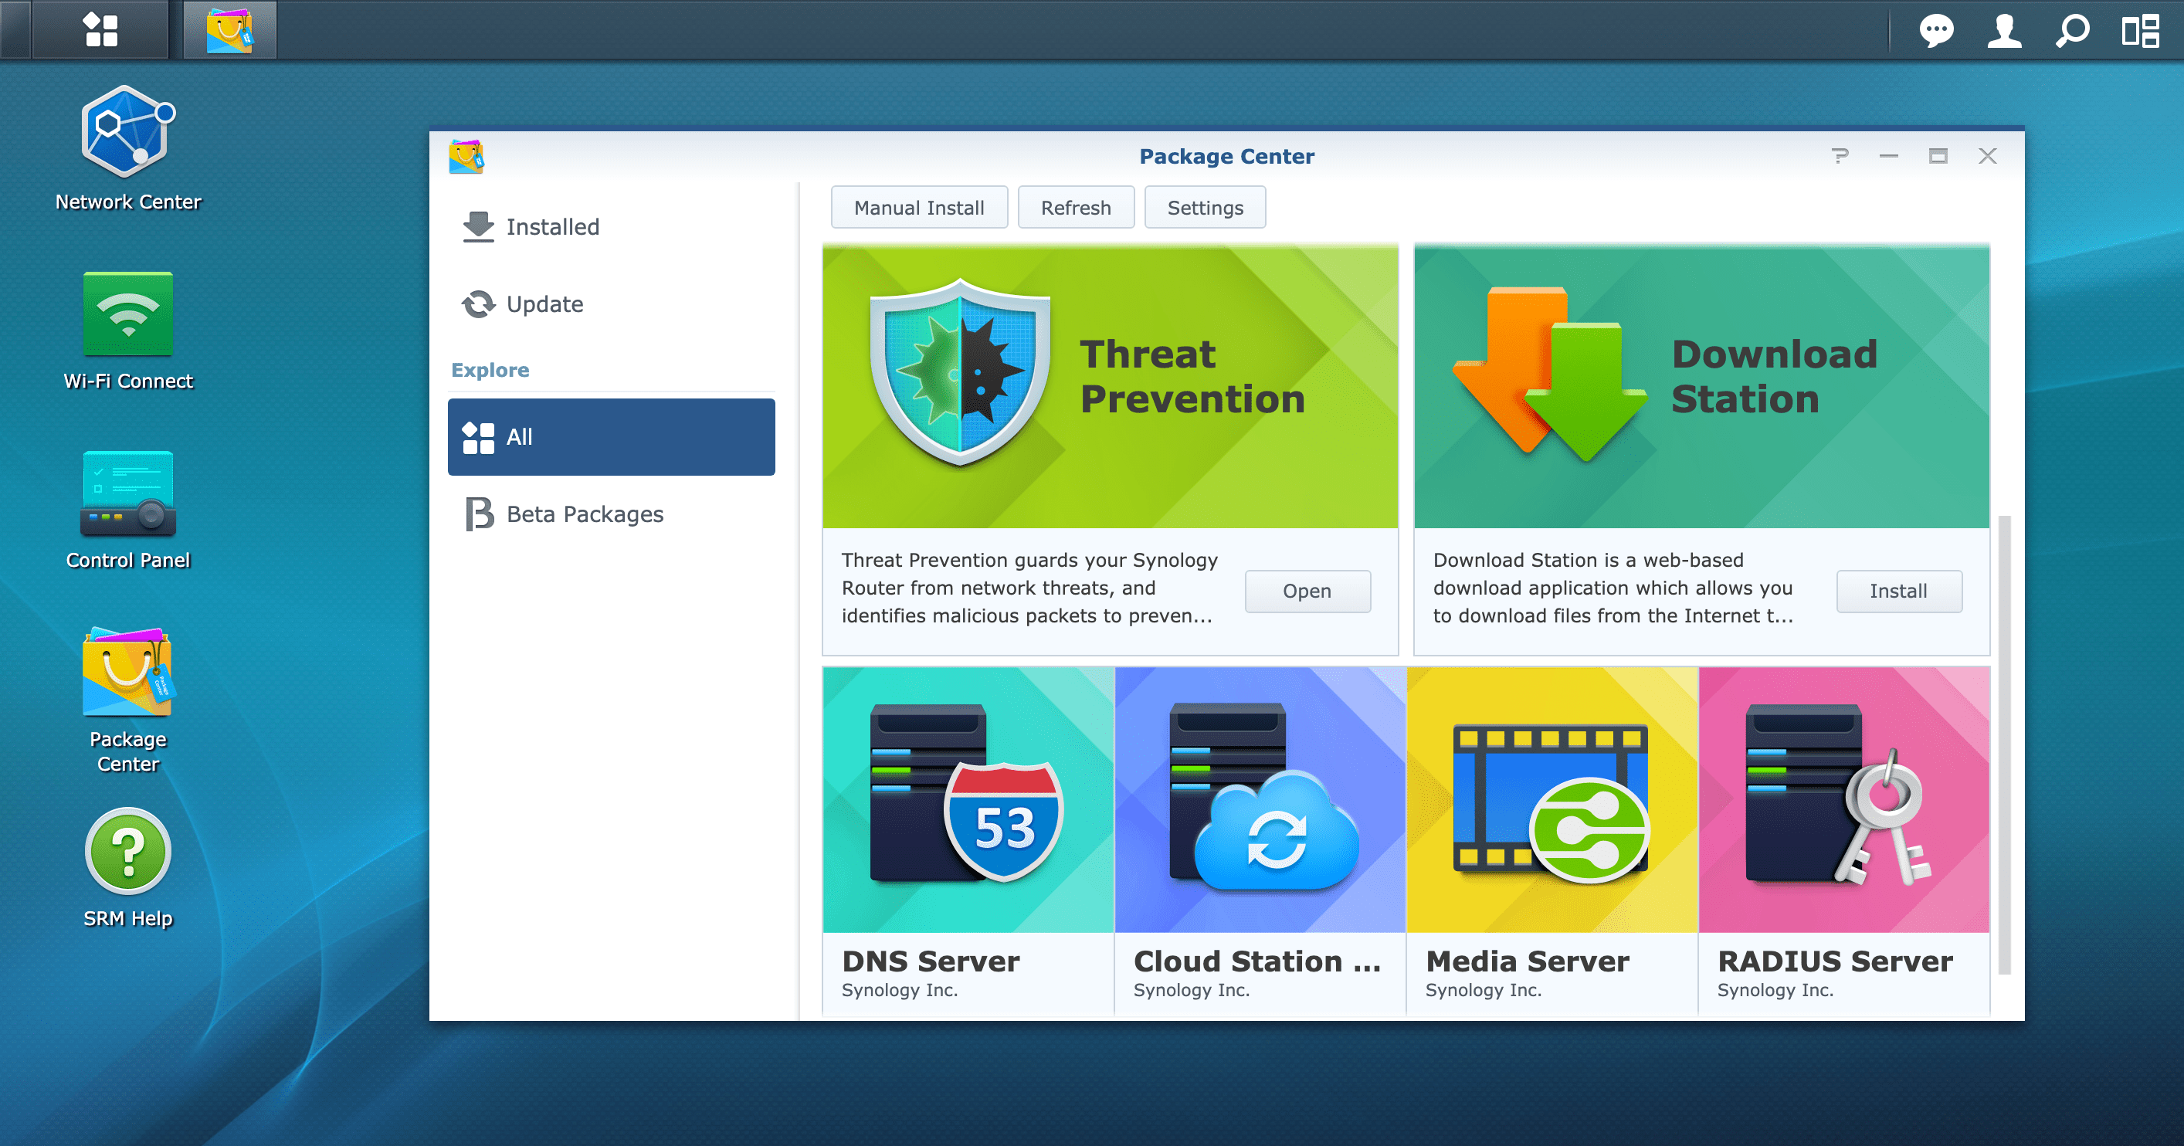Click the DNS Server title text
This screenshot has width=2184, height=1146.
click(x=930, y=961)
